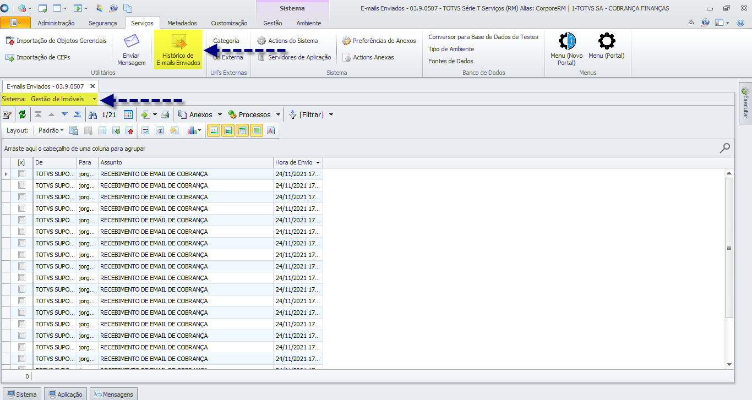This screenshot has height=400, width=752.
Task: Click the edit record pencil icon
Action: click(x=8, y=115)
